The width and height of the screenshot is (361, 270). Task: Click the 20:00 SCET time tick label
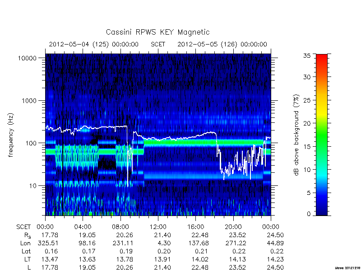(233, 227)
